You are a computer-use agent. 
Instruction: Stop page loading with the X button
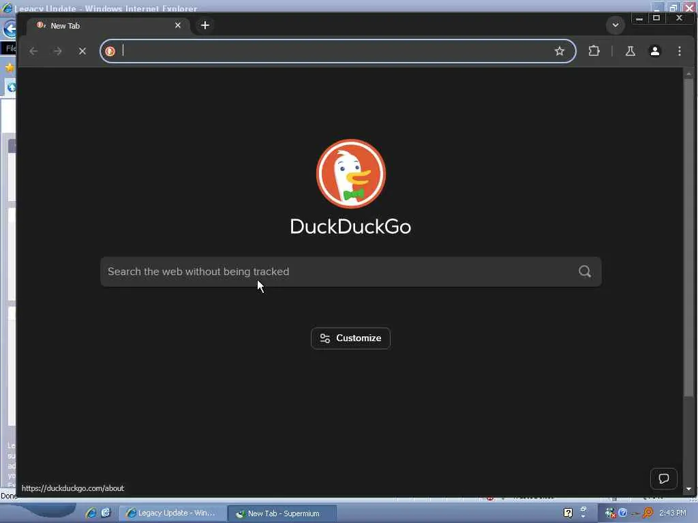(x=82, y=51)
